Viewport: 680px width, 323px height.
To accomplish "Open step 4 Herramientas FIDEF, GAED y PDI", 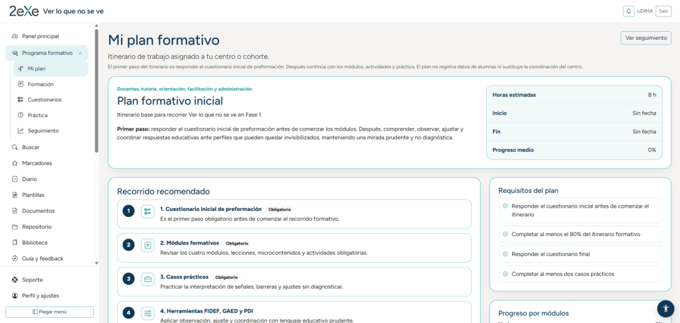I will [294, 312].
